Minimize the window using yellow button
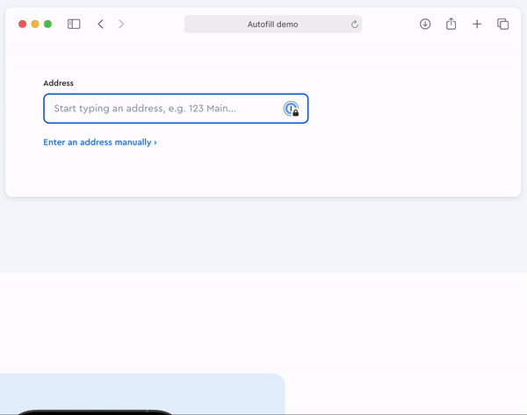Image resolution: width=527 pixels, height=415 pixels. 35,25
